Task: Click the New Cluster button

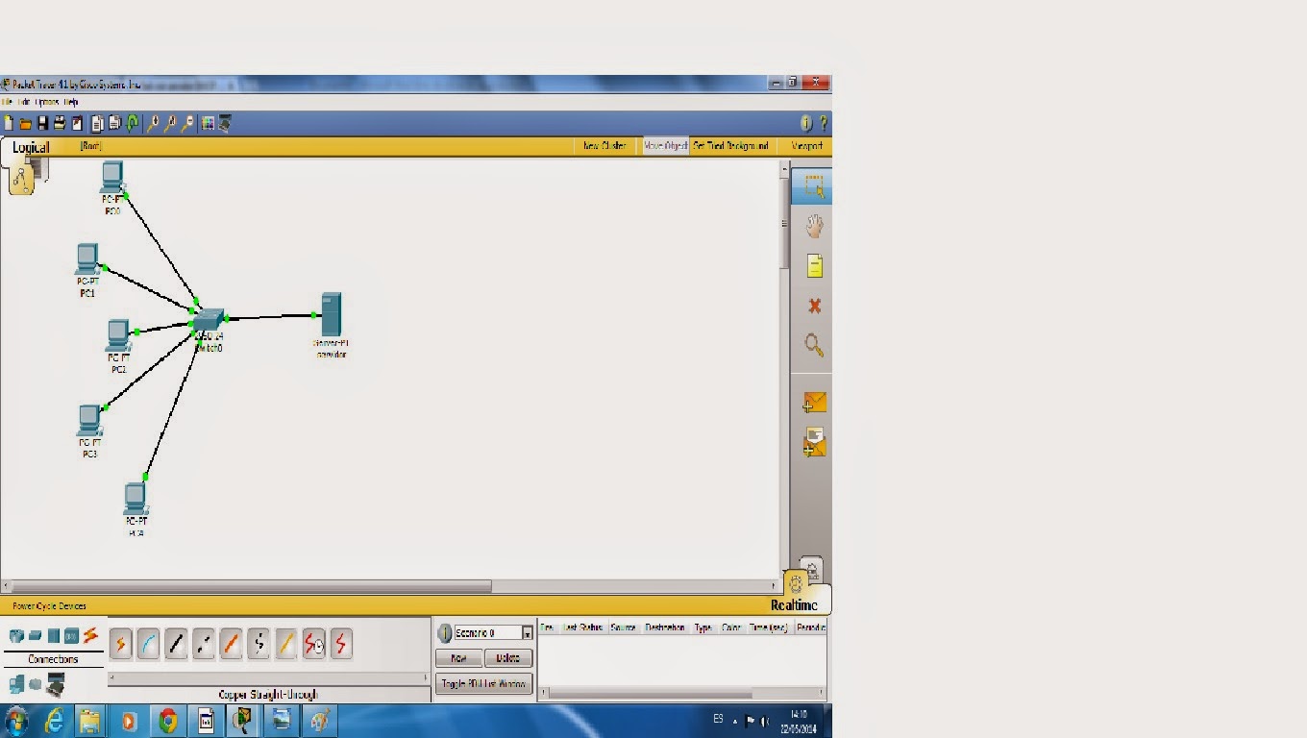Action: (x=605, y=145)
